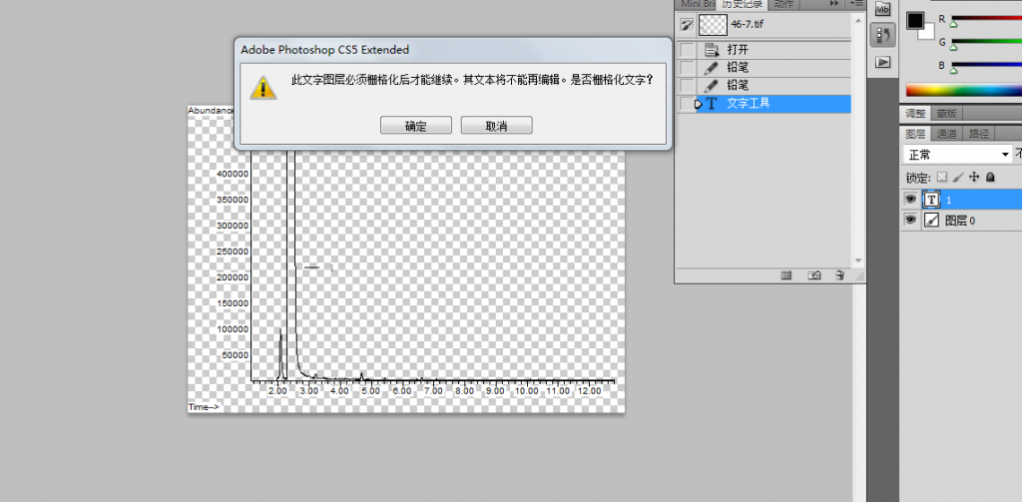Select the 打开 history state
The width and height of the screenshot is (1022, 502).
(773, 50)
